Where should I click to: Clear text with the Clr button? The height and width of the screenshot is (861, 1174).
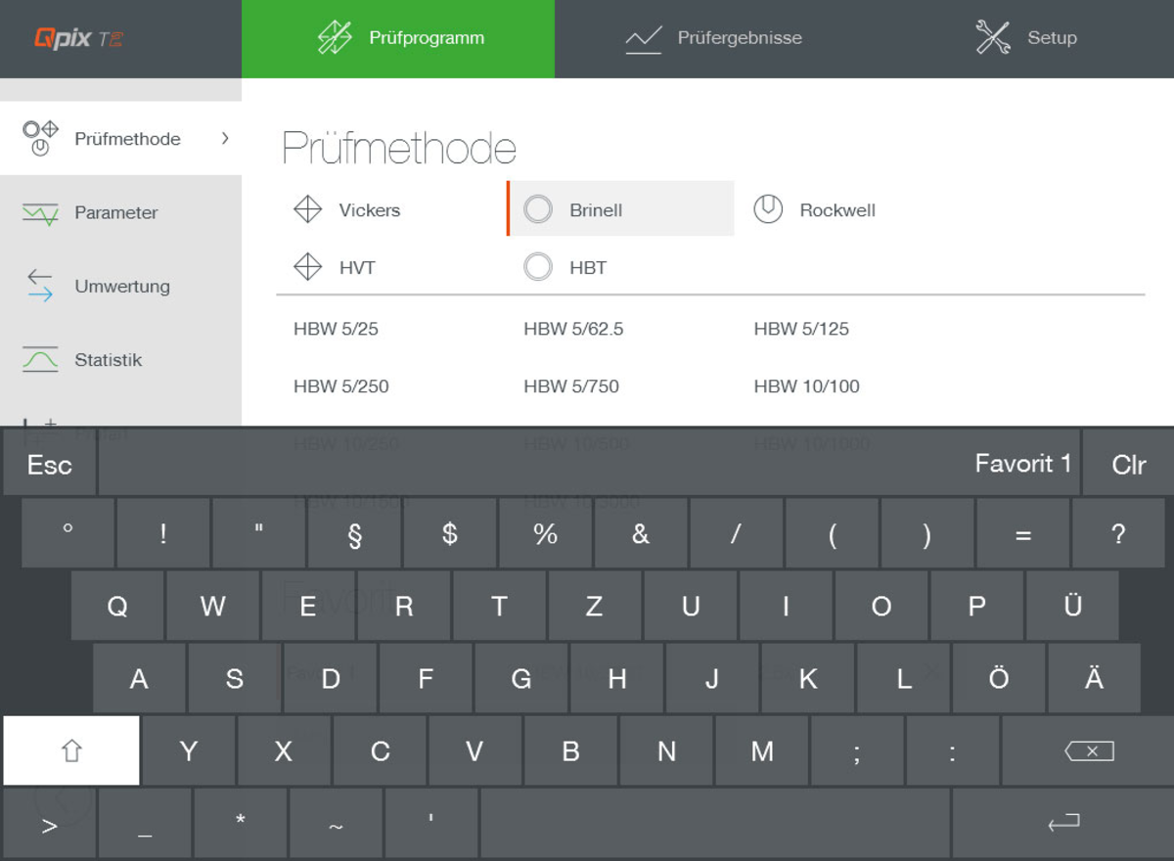1128,464
